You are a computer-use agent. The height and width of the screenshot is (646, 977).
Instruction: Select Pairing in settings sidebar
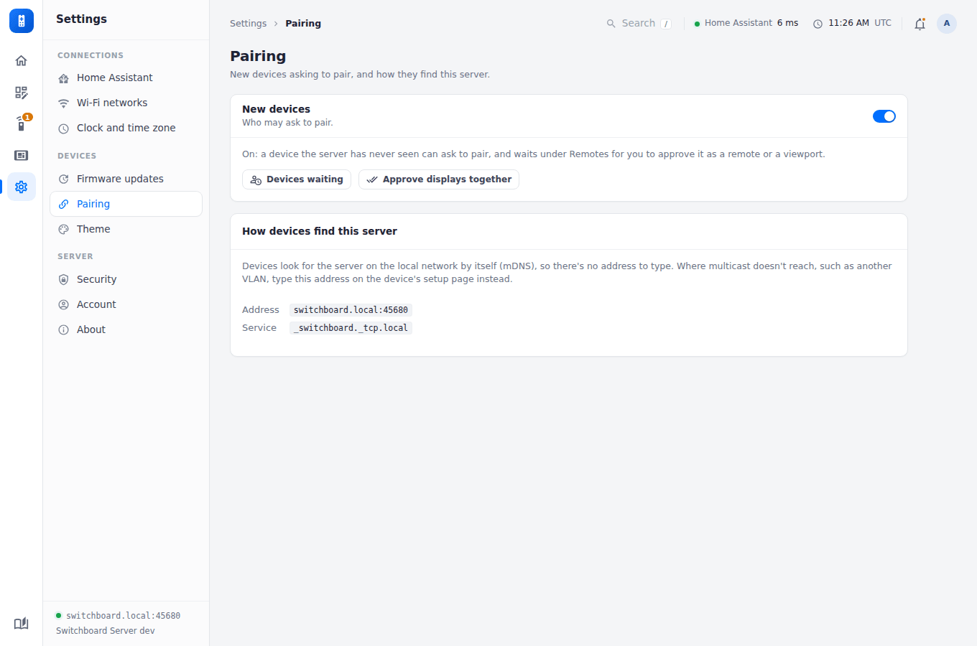126,204
